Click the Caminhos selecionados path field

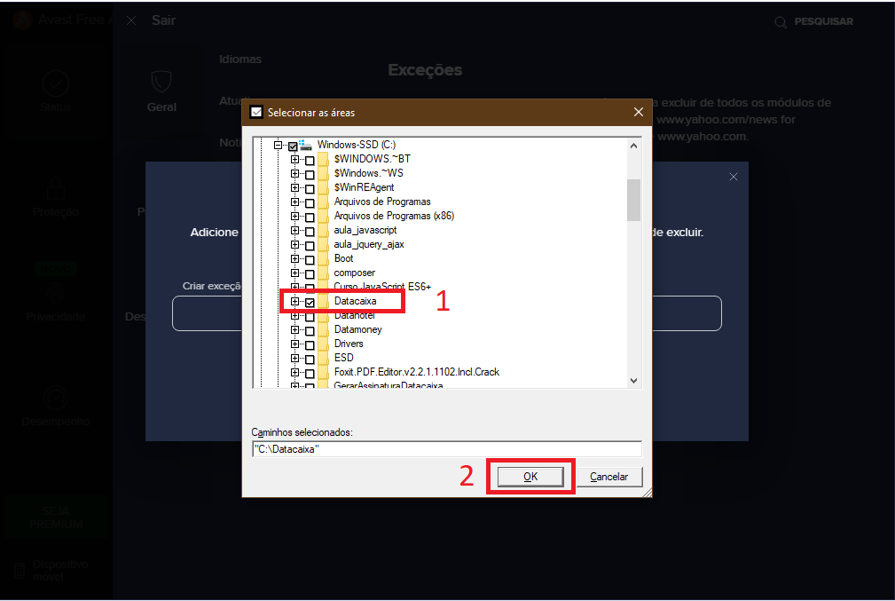click(447, 449)
